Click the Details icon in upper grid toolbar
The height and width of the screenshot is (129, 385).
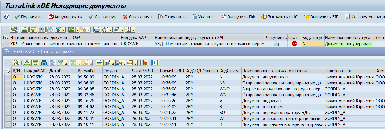click(x=14, y=30)
